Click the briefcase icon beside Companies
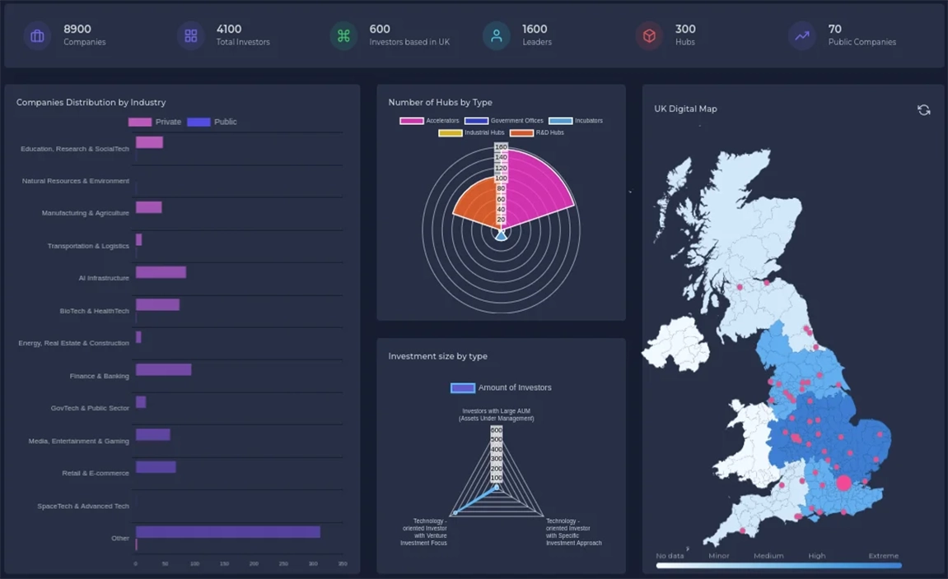Viewport: 948px width, 579px height. pos(37,36)
